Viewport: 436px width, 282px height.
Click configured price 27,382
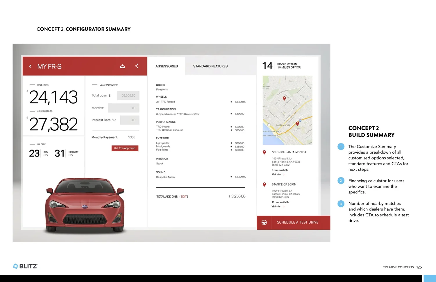coord(53,124)
